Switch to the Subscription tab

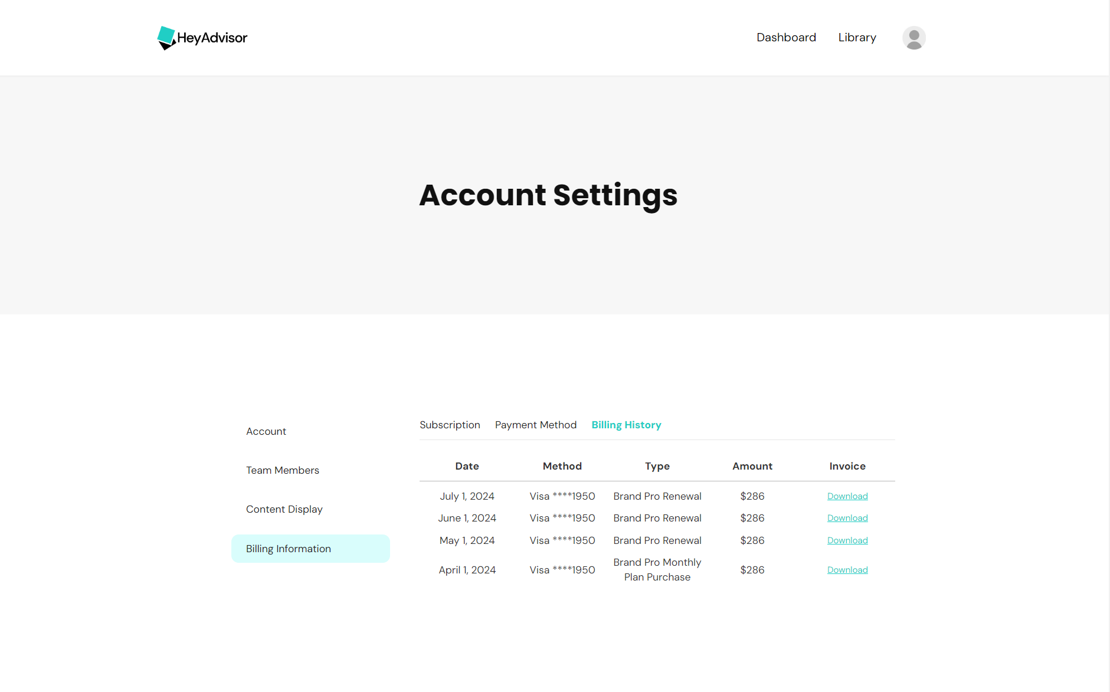tap(450, 425)
